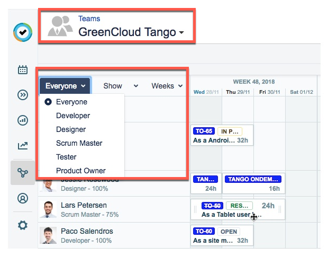Viewport: 328px width, 256px height.
Task: Click Lars Petersen's avatar thumbnail
Action: click(48, 209)
